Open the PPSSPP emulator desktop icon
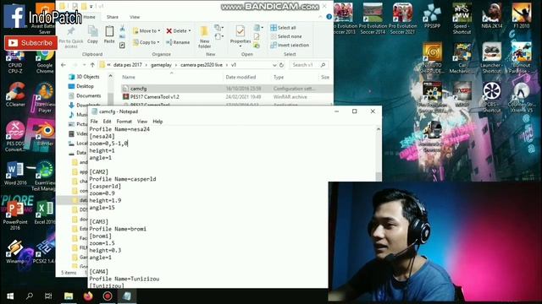Screen dimensions: 542x304 pyautogui.click(x=432, y=16)
